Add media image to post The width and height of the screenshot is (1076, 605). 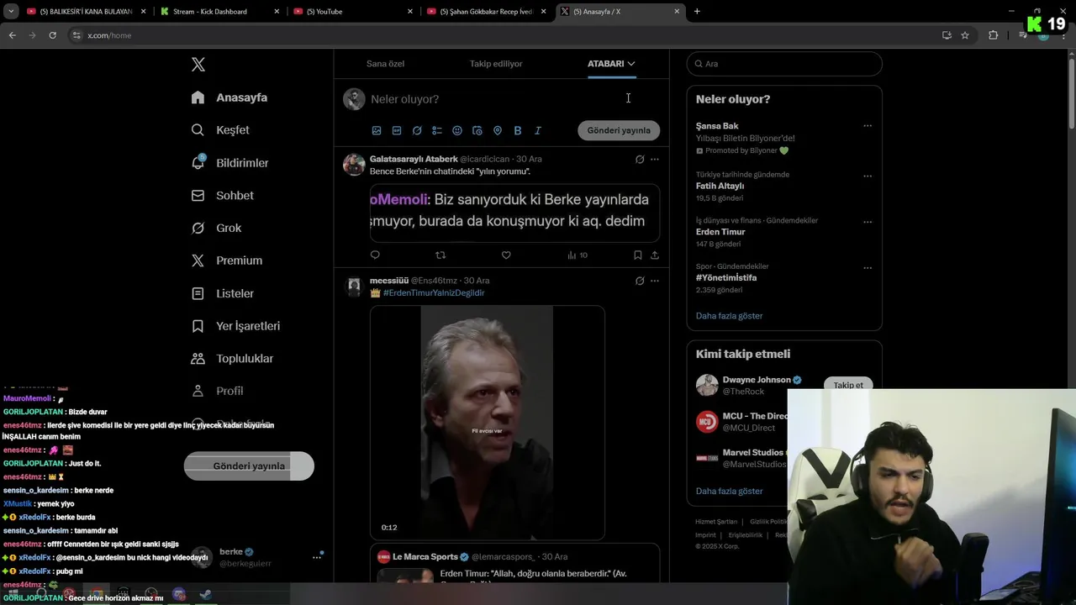click(x=377, y=130)
